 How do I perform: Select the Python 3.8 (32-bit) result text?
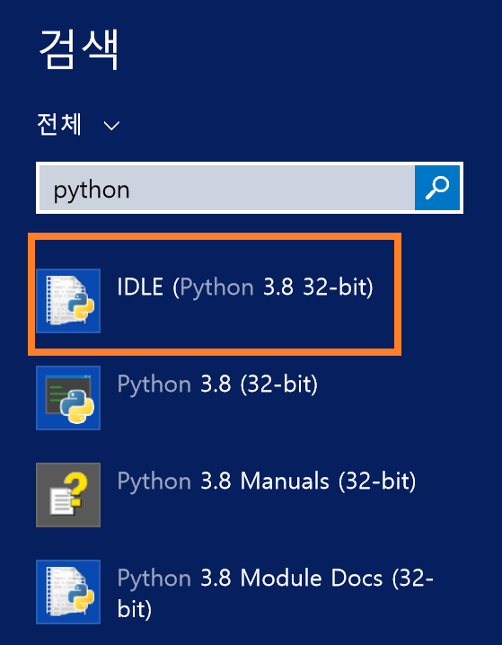[217, 384]
